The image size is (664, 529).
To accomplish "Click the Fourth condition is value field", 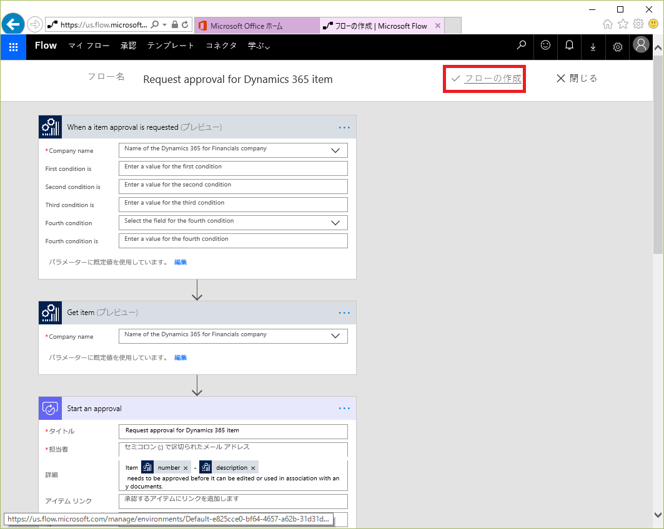I will [234, 241].
